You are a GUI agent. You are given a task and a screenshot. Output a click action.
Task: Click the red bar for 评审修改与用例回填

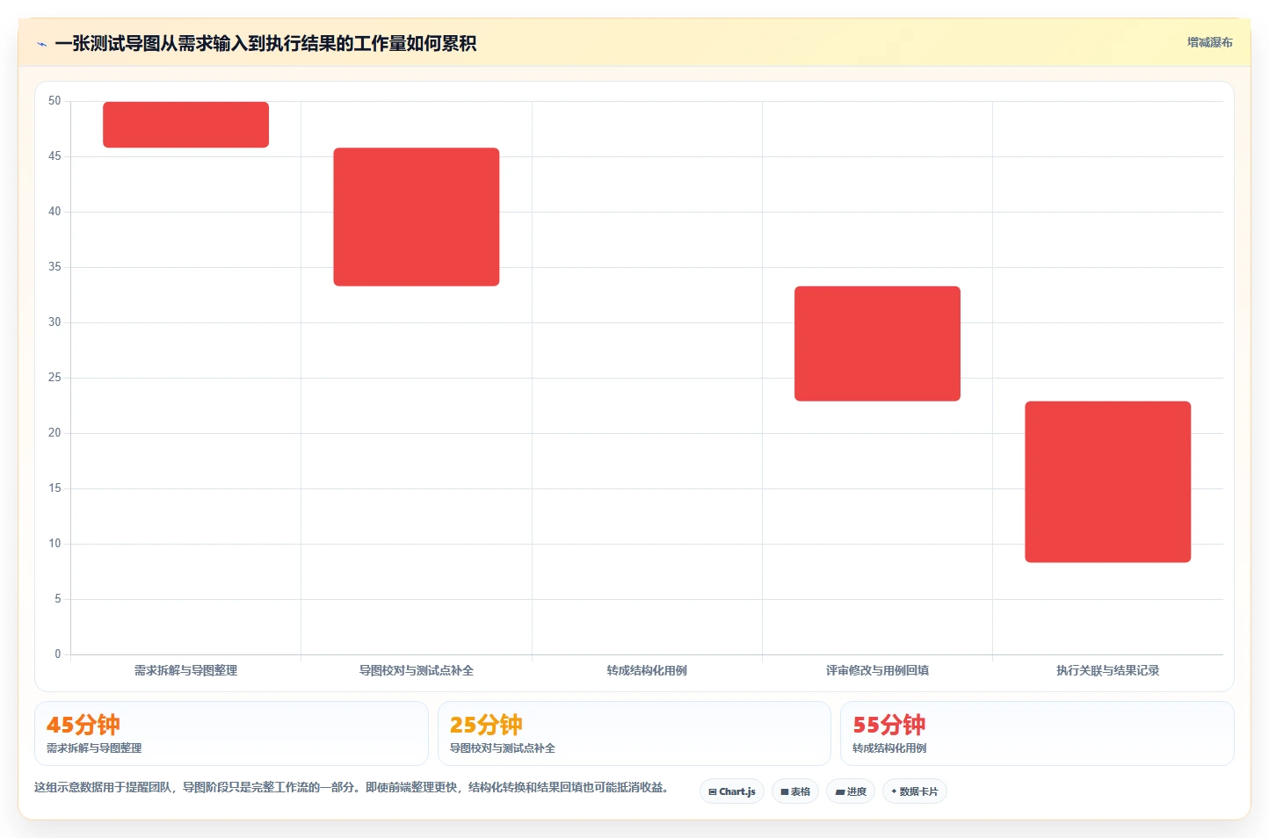pyautogui.click(x=877, y=343)
